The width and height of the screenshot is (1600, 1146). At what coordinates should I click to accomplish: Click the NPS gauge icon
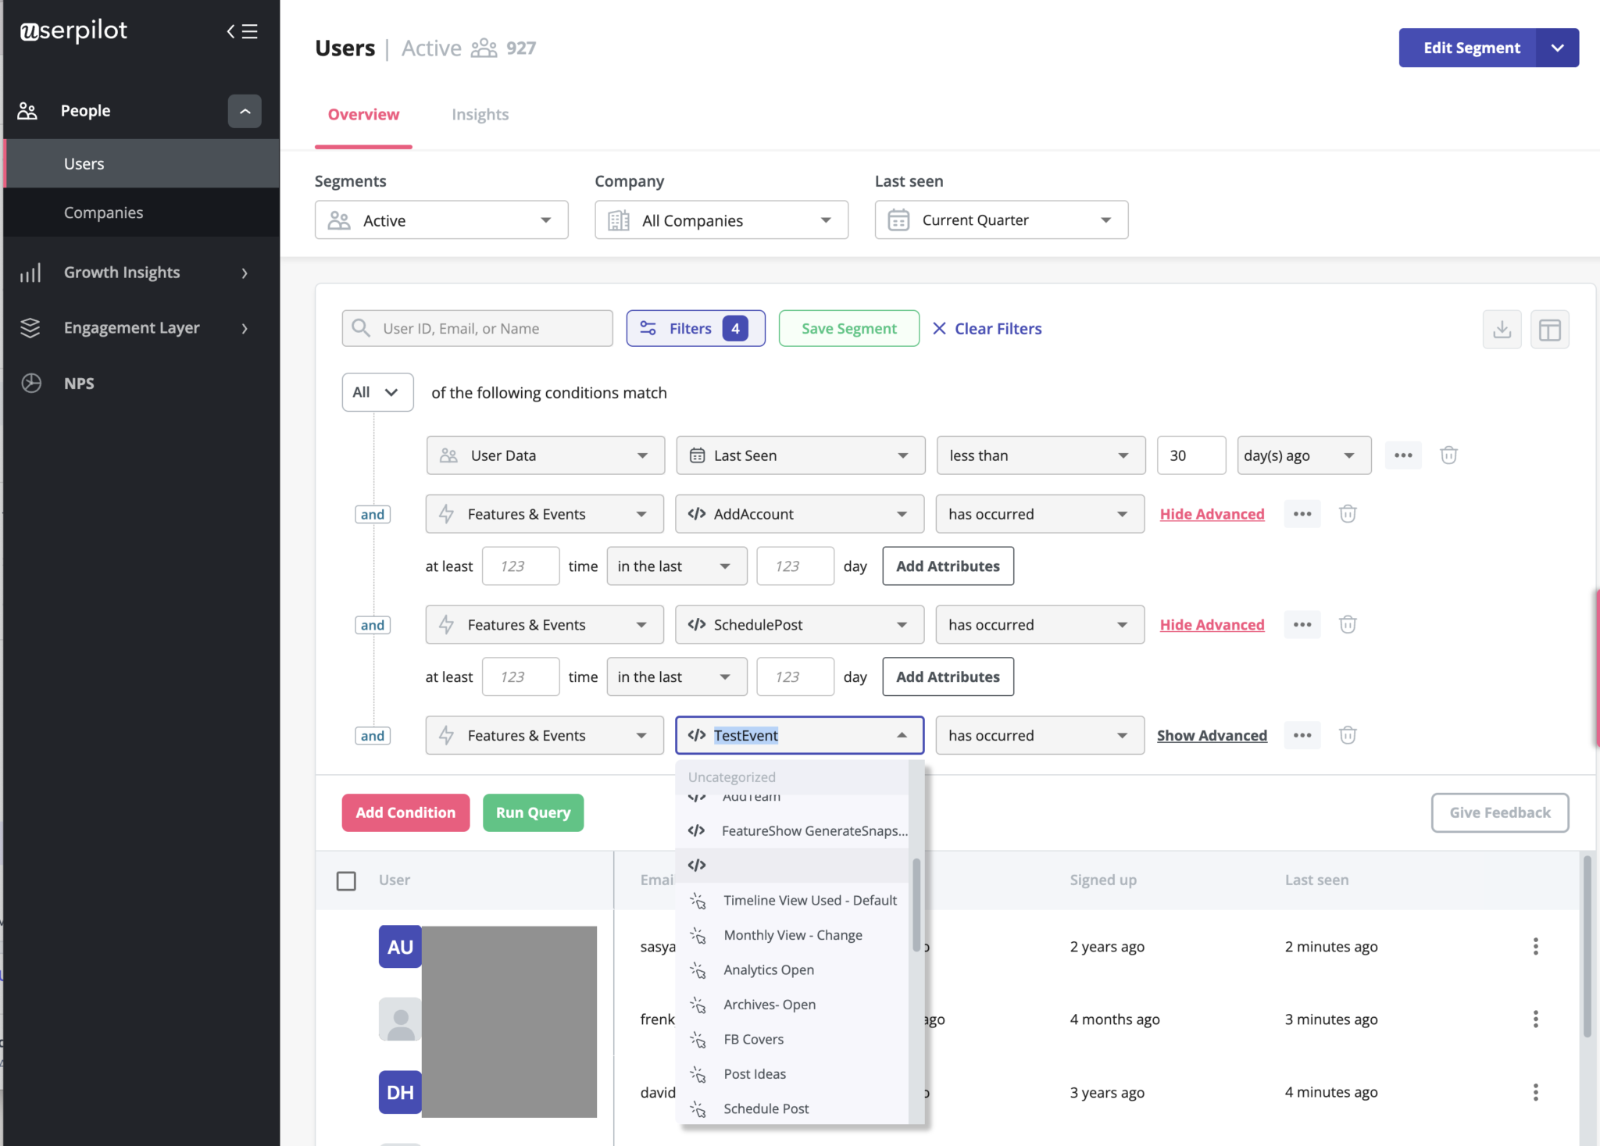point(30,383)
